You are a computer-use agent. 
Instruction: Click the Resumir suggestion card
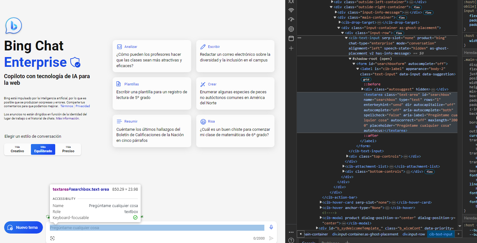tap(152, 131)
